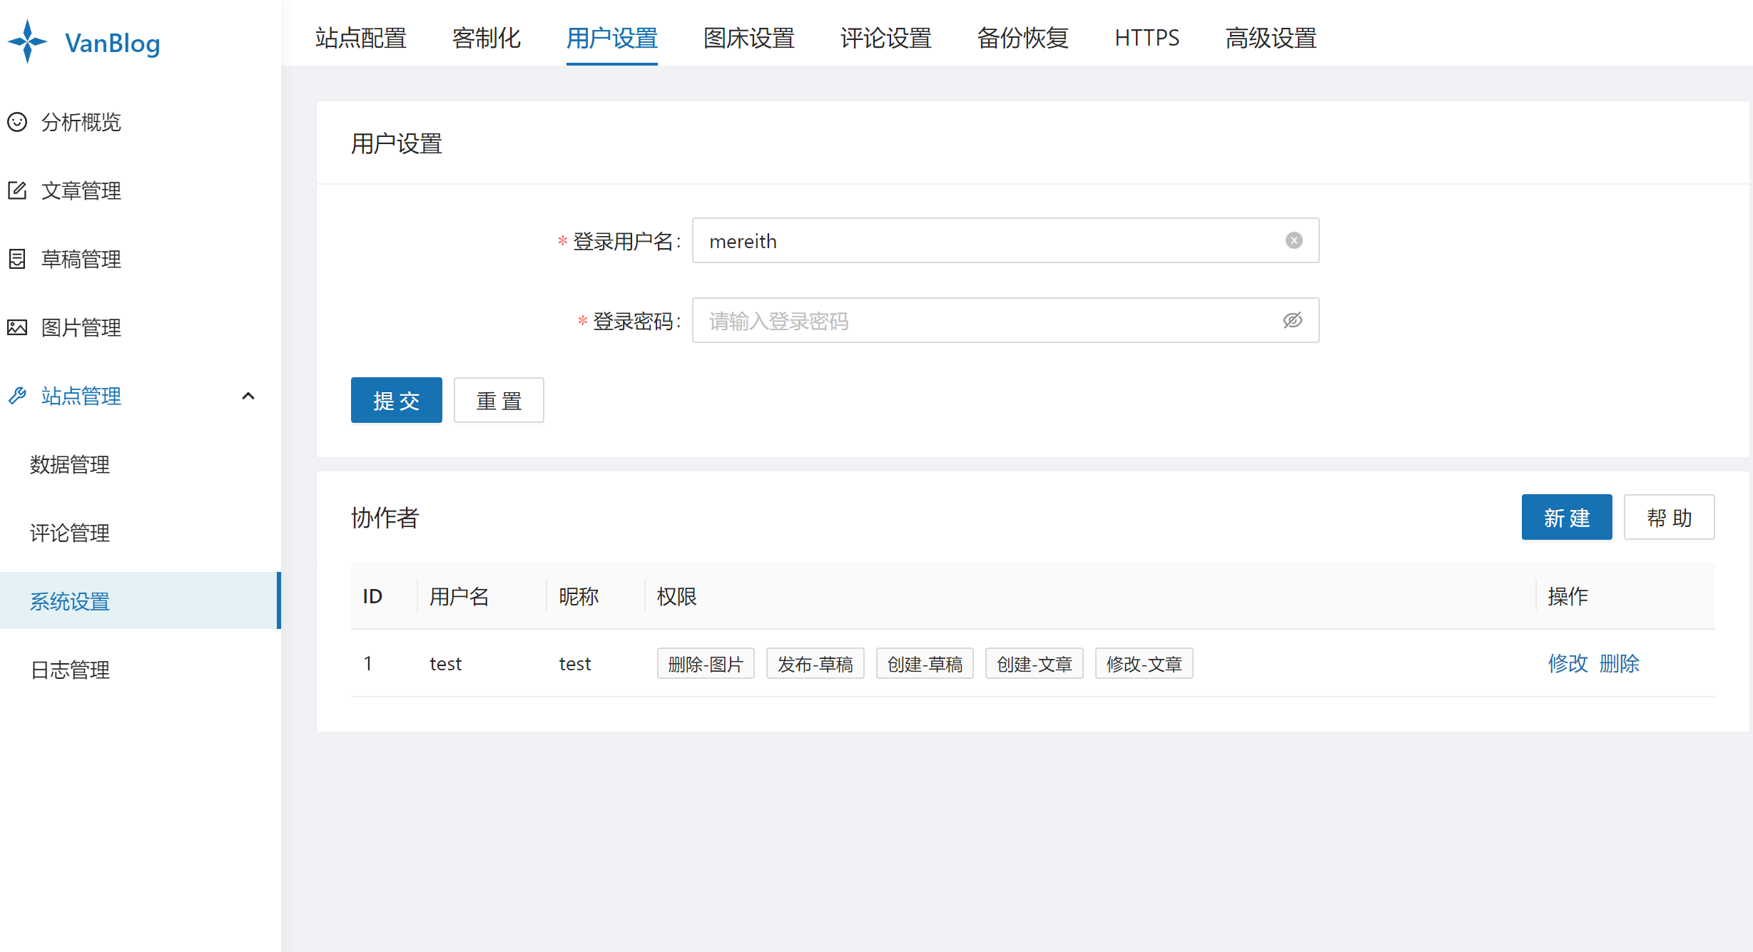Click the 帮助 button
This screenshot has height=952, width=1753.
point(1670,517)
